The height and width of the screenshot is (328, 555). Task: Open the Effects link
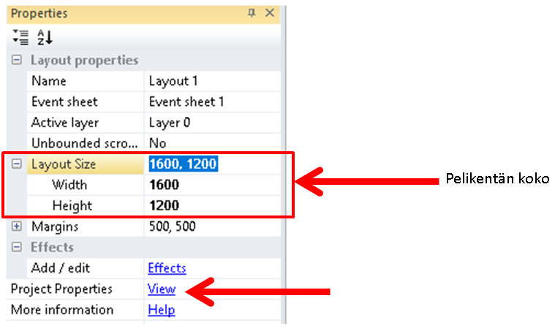point(167,268)
